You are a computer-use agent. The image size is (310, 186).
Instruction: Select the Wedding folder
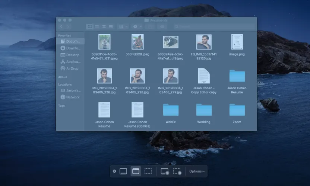tap(204, 110)
